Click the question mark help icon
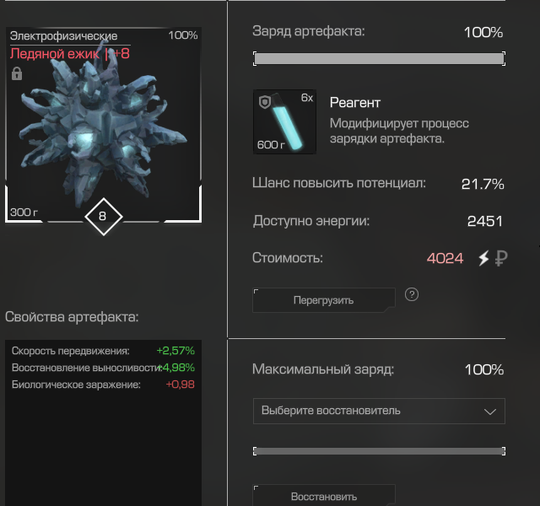This screenshot has height=506, width=540. (412, 294)
